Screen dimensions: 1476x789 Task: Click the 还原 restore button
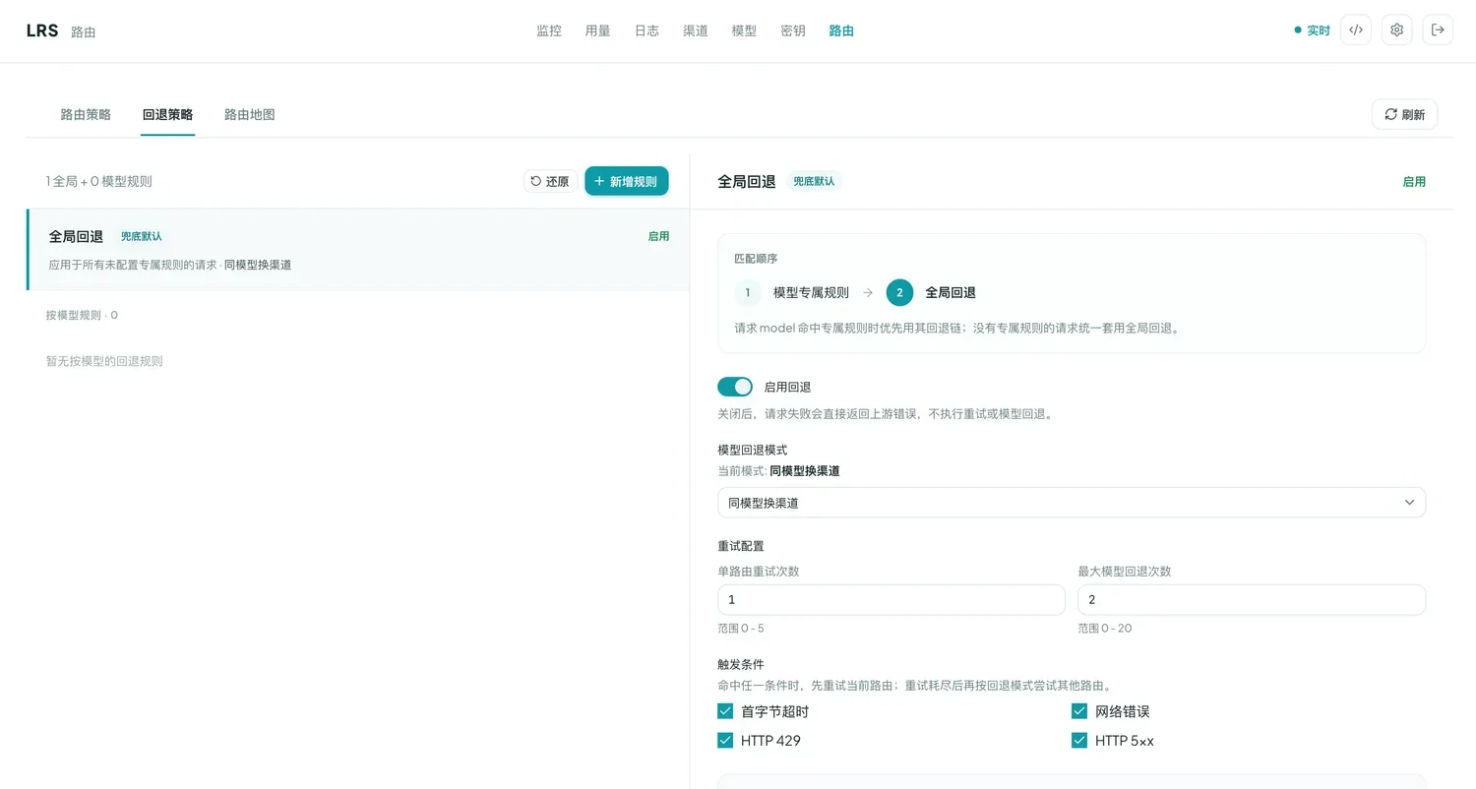pos(550,181)
